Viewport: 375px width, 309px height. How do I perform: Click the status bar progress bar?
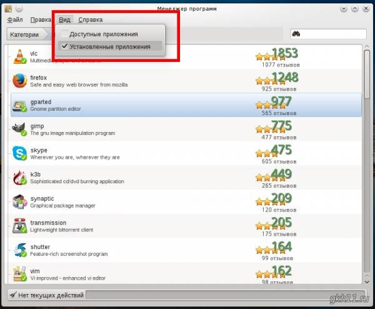click(225, 295)
